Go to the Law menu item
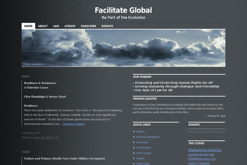Viewport: 247px width, 165px height. [56, 26]
